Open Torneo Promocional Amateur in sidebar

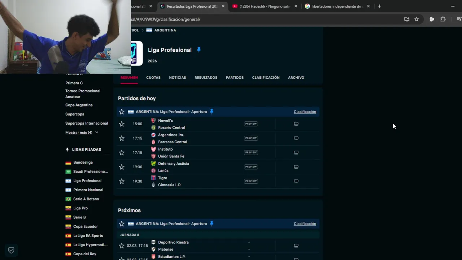[x=83, y=94]
